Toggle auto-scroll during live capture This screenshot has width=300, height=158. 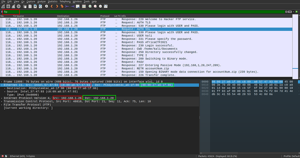tap(78, 6)
